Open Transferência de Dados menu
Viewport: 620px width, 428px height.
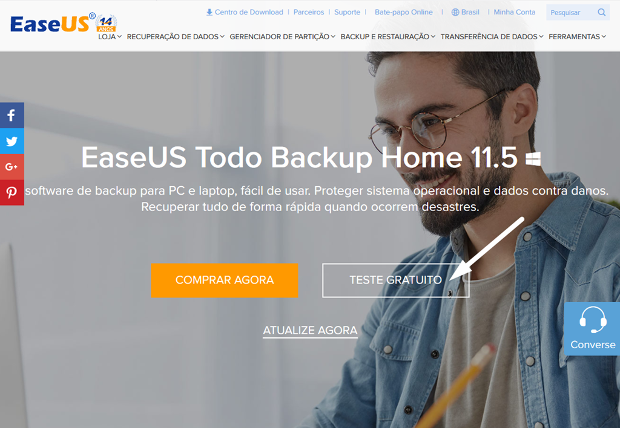point(492,37)
